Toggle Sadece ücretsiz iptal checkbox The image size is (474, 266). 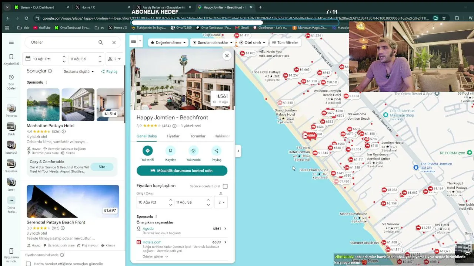225,186
